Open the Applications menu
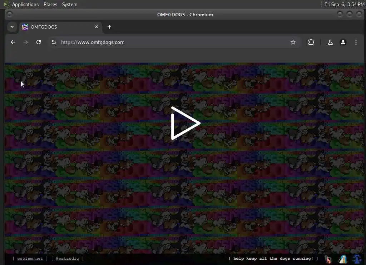Screen dimensions: 366x265 pyautogui.click(x=25, y=4)
